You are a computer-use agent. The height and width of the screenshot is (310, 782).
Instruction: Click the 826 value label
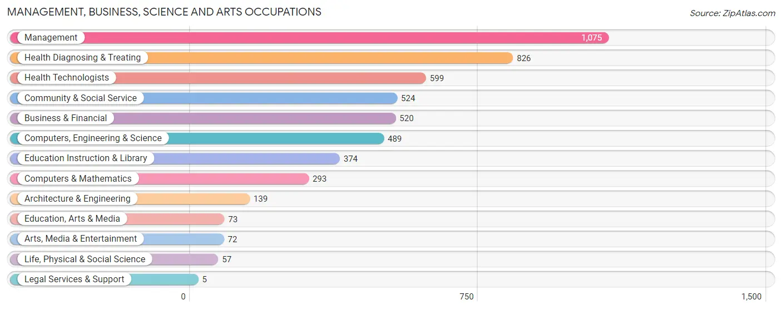point(524,58)
